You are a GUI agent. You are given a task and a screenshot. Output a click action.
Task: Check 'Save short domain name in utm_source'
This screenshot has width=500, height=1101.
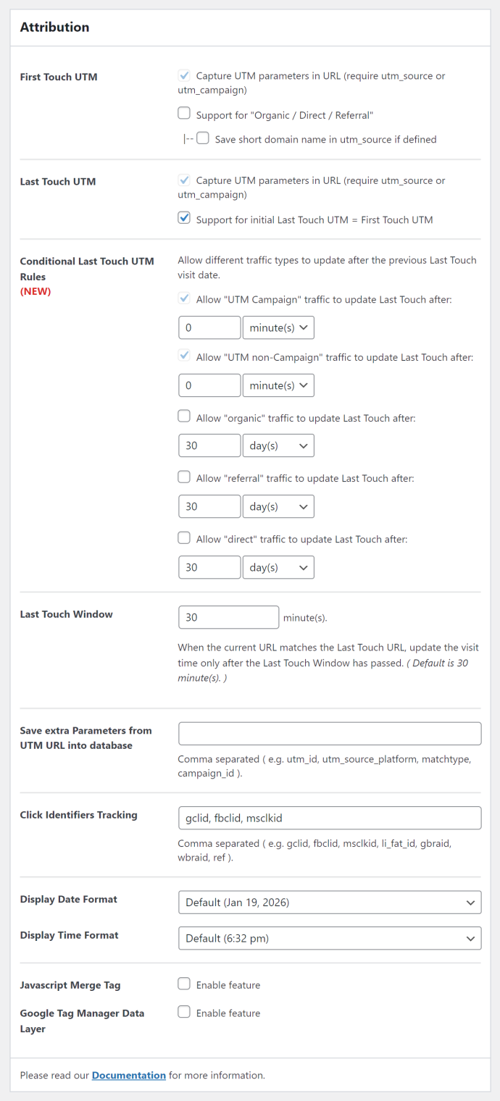[202, 138]
